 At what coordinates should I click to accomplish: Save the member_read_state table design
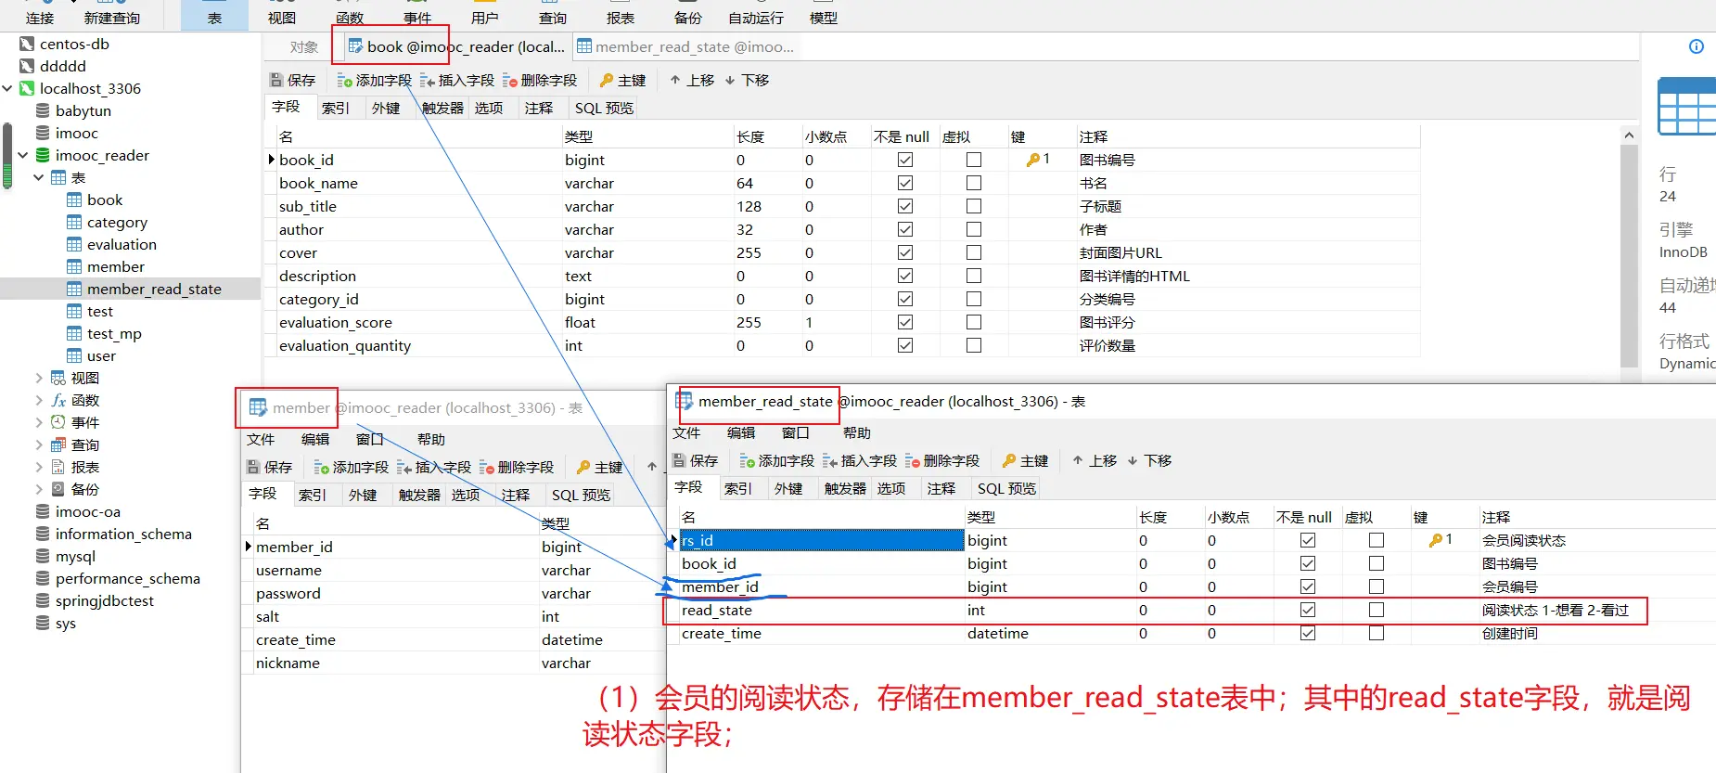[x=695, y=460]
